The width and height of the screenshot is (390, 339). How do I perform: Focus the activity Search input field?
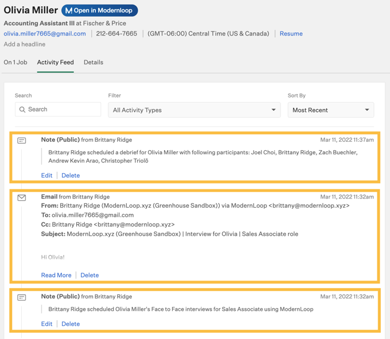point(62,110)
